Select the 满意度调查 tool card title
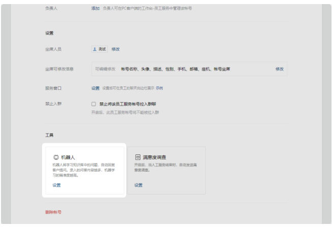This screenshot has width=332, height=227. [154, 158]
